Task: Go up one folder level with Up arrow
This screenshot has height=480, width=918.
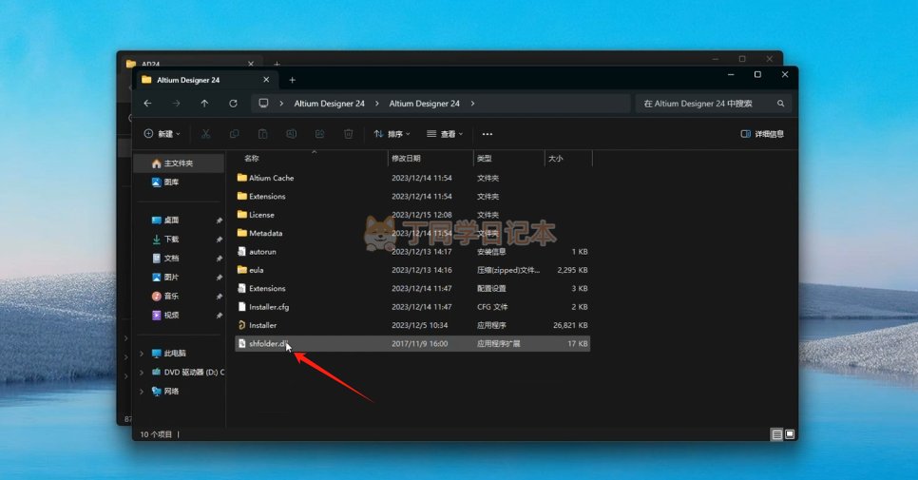Action: [204, 104]
